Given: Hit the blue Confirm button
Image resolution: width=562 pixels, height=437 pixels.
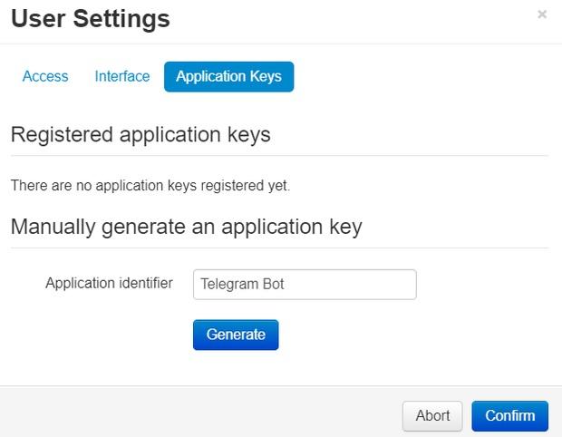Looking at the screenshot, I should [x=509, y=416].
